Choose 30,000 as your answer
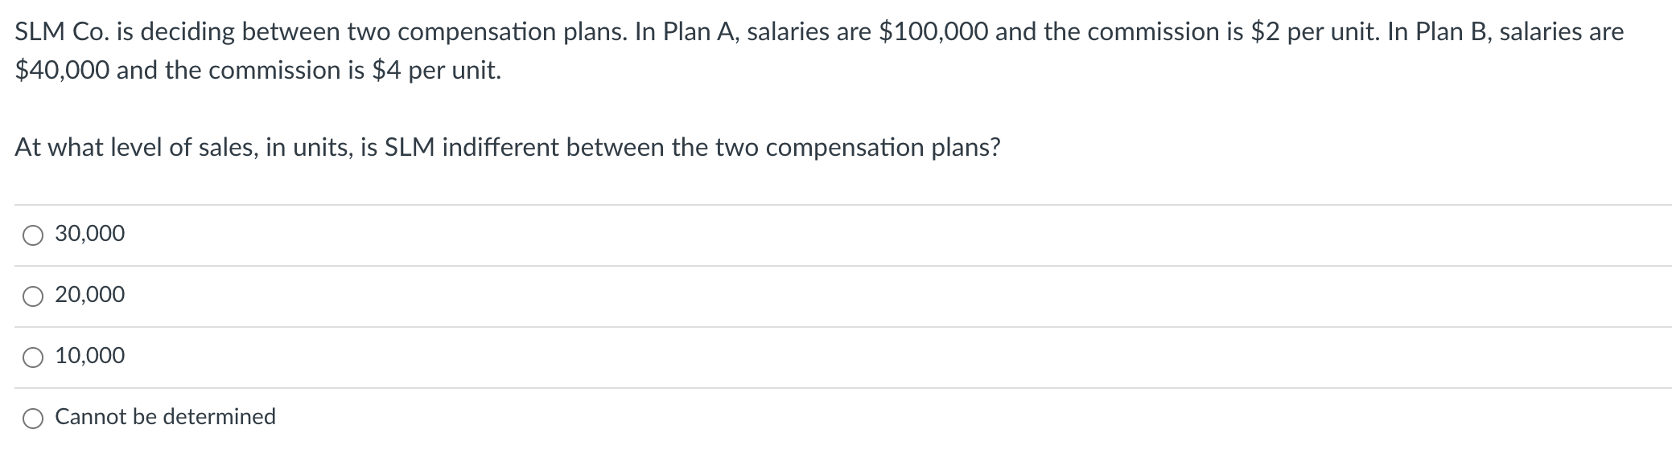Screen dimensions: 1672x474 (89, 235)
